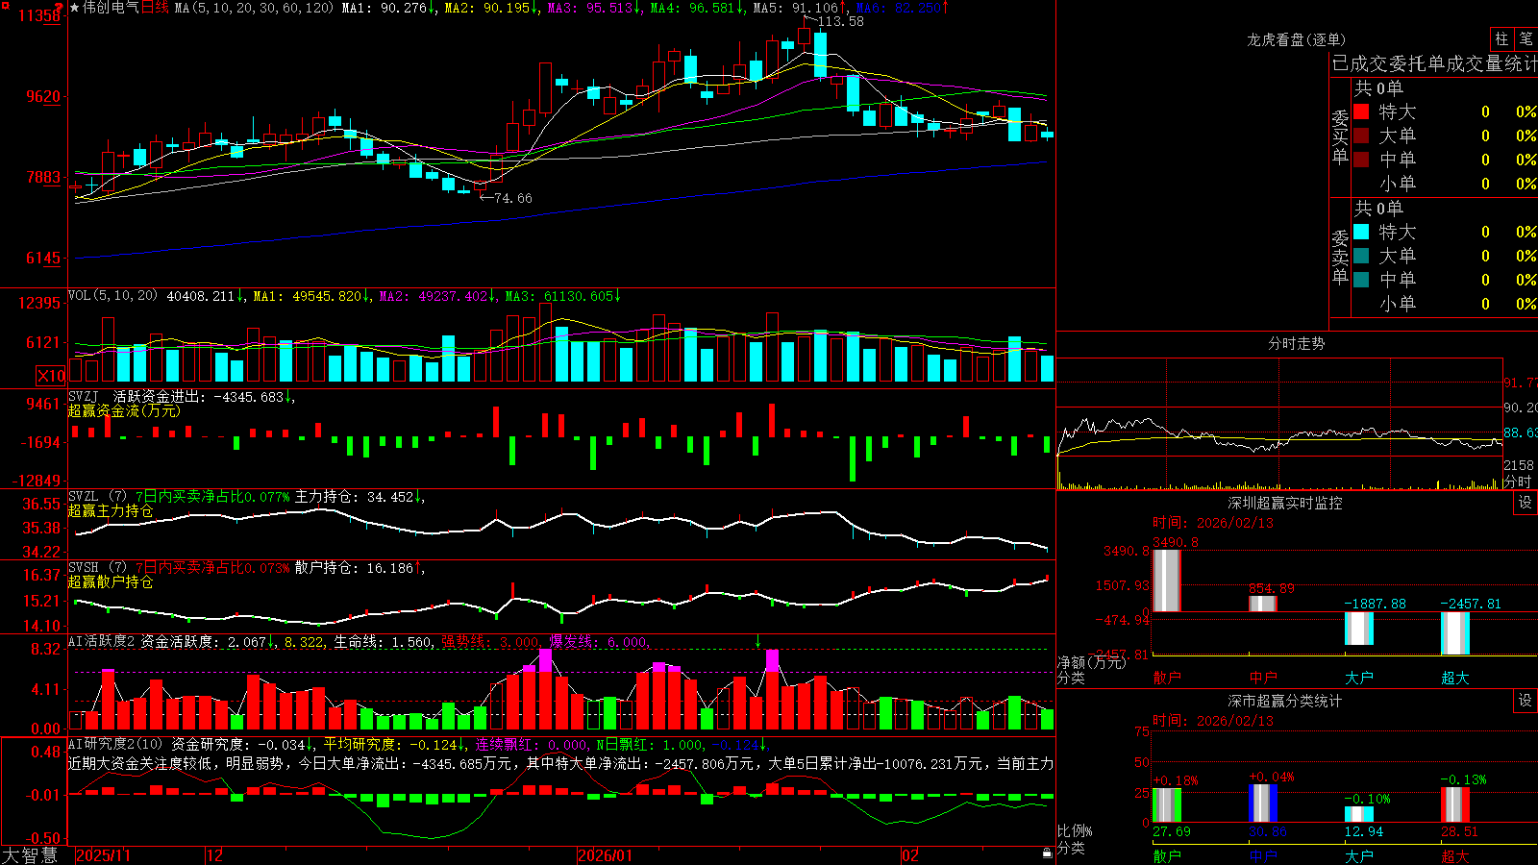The height and width of the screenshot is (865, 1538).
Task: Click the teal 中单 sell-order swatch
Action: tap(1361, 280)
